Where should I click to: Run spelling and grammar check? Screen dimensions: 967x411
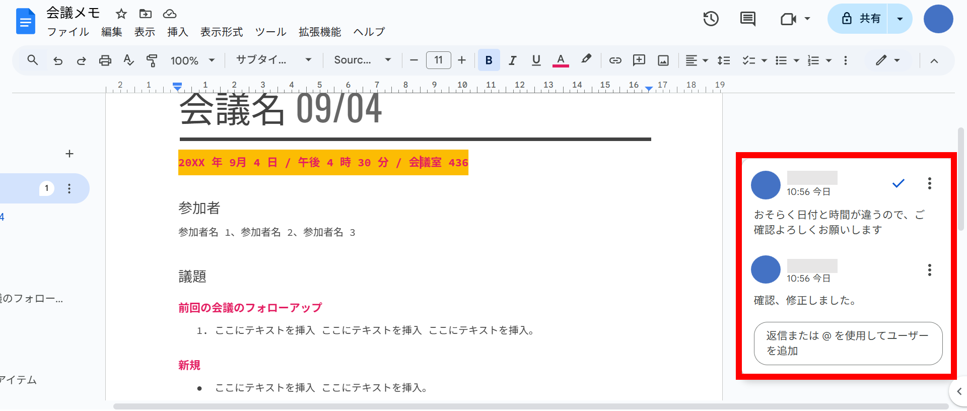[129, 60]
